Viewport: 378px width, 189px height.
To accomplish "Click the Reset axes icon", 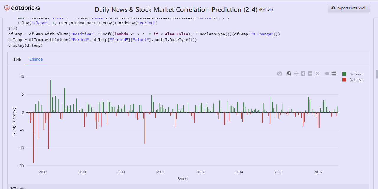I will click(317, 74).
